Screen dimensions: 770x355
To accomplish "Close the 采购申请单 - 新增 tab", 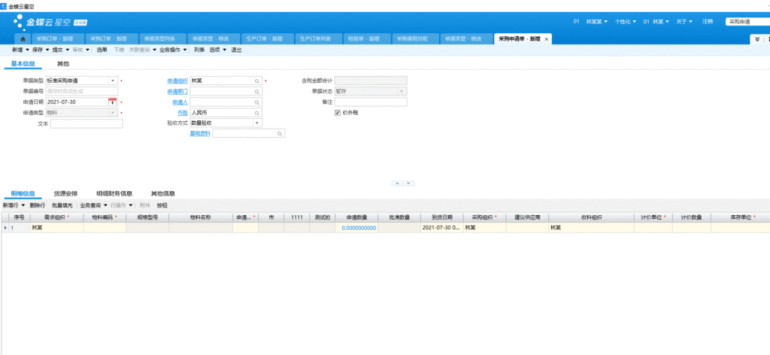I will [547, 38].
